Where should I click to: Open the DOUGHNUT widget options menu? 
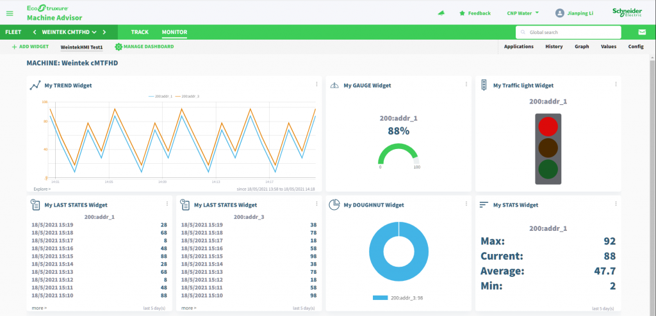tap(466, 203)
